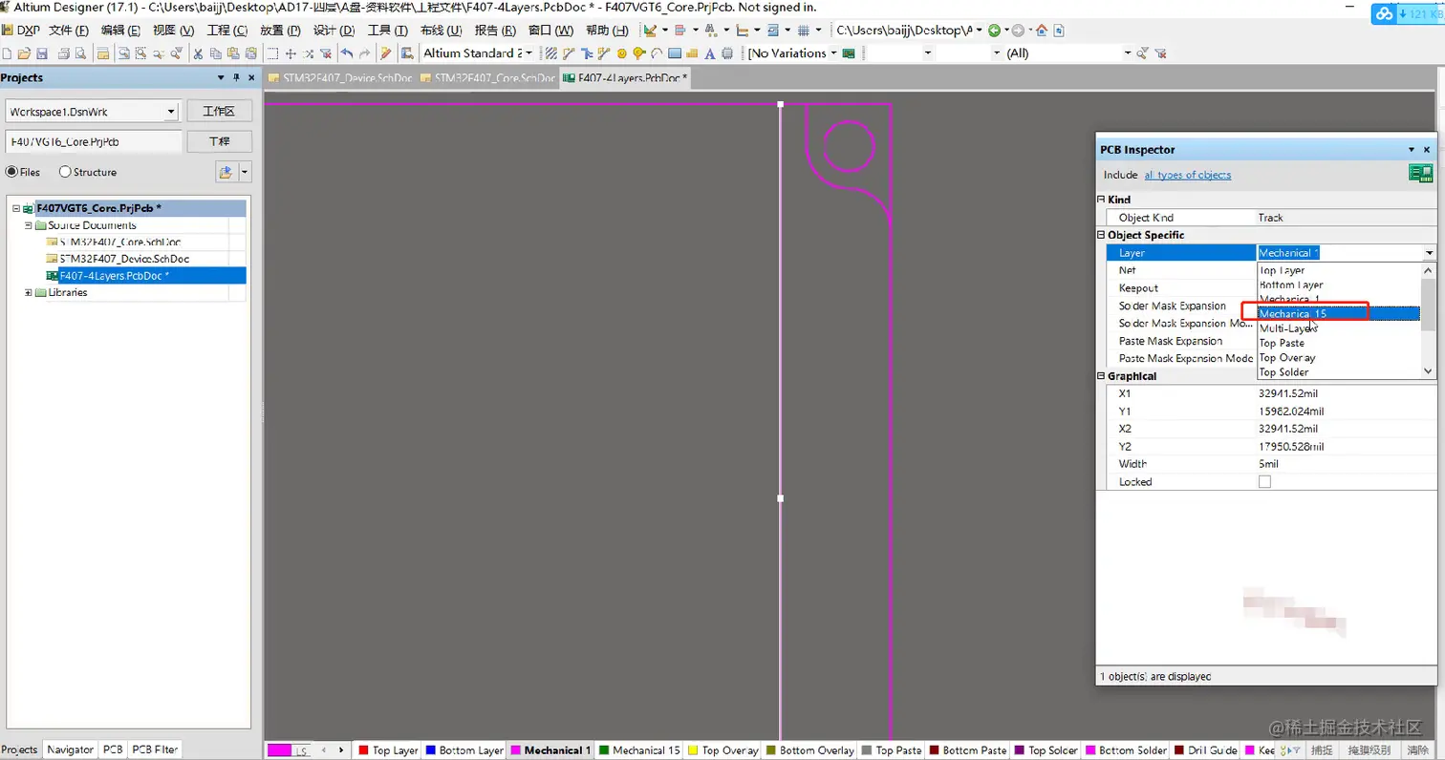Open the Layer dropdown in PCB Inspector

(x=1429, y=253)
